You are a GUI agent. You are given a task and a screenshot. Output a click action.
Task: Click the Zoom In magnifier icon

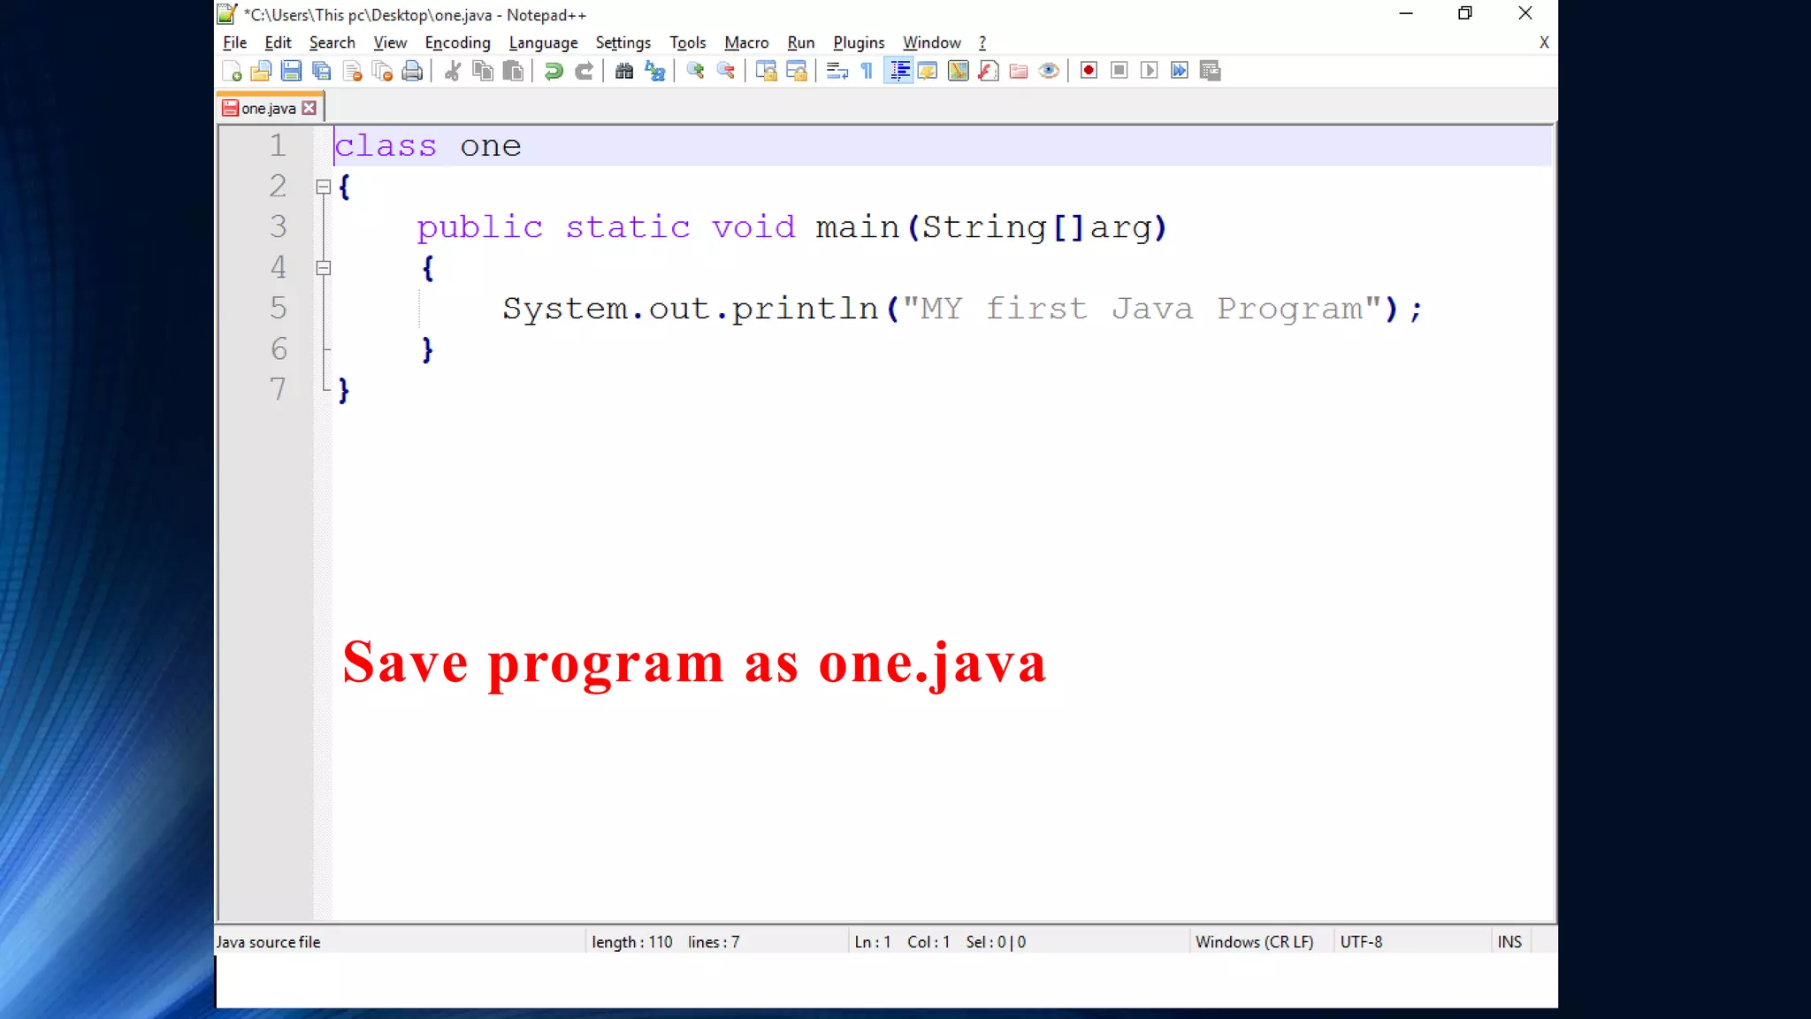point(695,71)
